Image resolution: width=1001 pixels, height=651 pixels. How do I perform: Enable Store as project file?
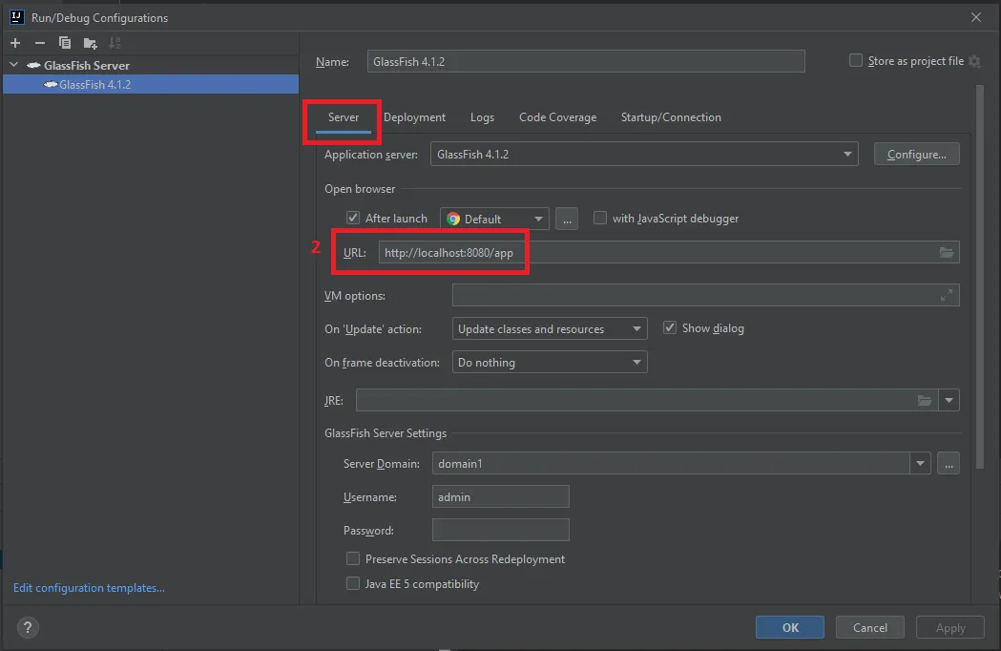(855, 61)
